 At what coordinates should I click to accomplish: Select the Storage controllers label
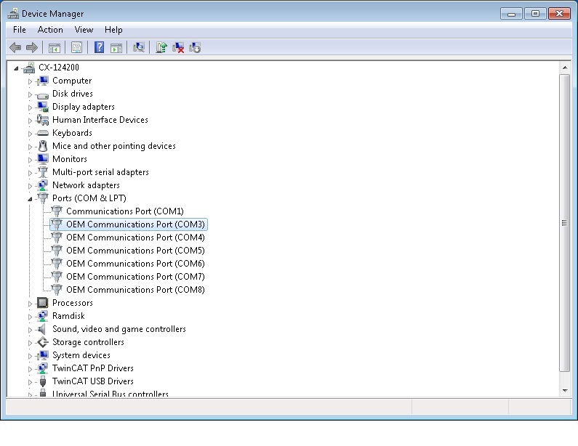point(88,342)
